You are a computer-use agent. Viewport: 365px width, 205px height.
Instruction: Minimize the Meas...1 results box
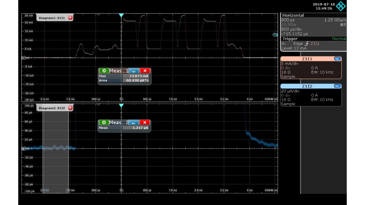pos(133,71)
